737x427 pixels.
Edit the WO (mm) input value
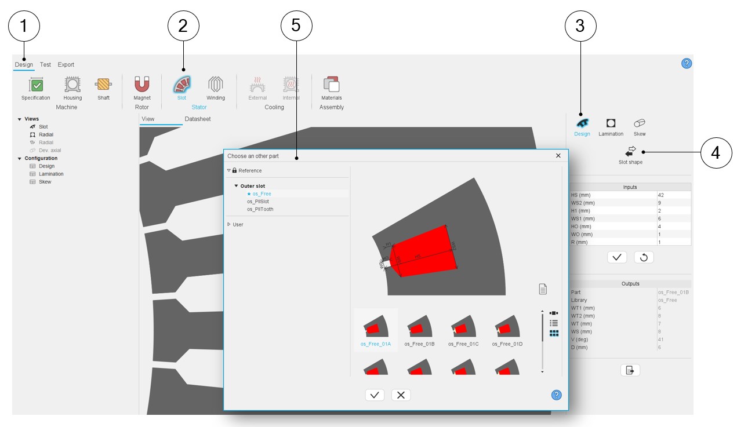(673, 234)
